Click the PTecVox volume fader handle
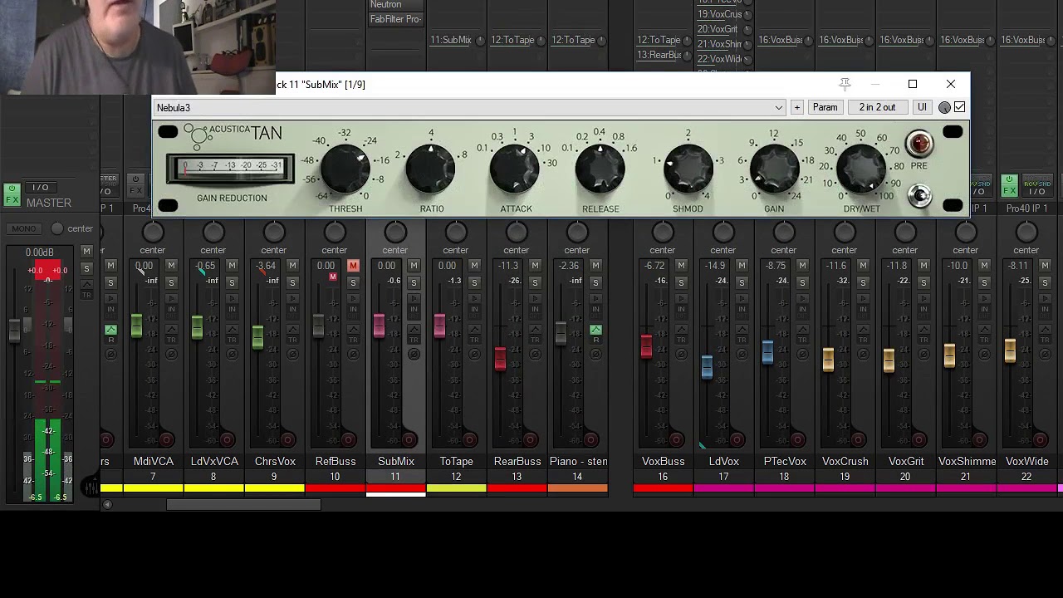This screenshot has height=598, width=1063. tap(767, 352)
